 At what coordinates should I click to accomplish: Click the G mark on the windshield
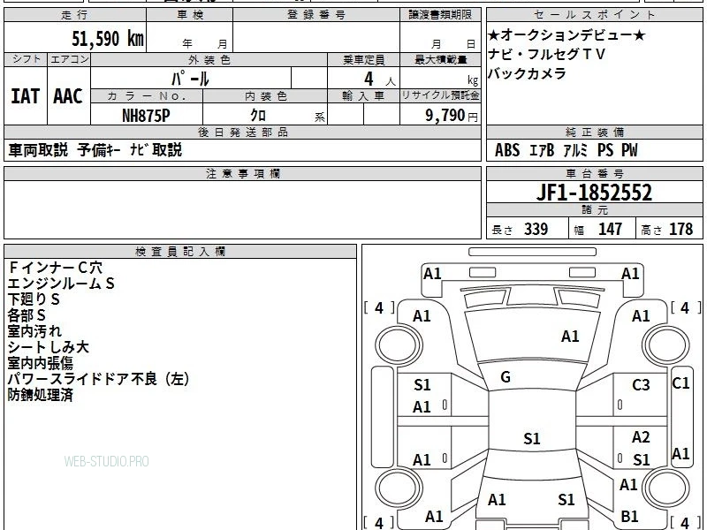pyautogui.click(x=506, y=377)
